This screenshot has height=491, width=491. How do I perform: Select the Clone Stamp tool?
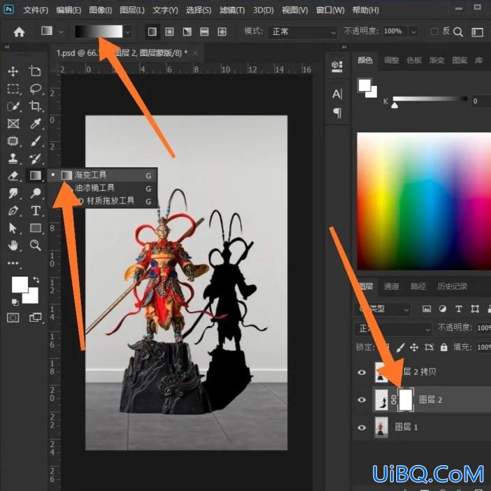[13, 159]
